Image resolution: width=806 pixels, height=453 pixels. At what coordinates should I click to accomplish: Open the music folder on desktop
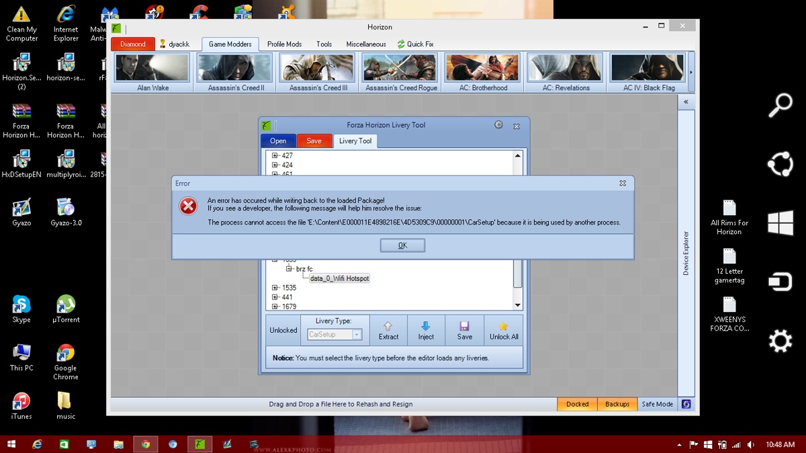[66, 405]
